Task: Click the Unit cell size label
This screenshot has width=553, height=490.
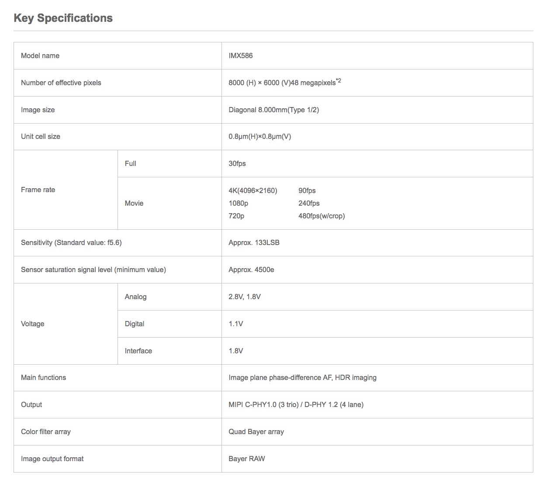Action: pyautogui.click(x=41, y=136)
